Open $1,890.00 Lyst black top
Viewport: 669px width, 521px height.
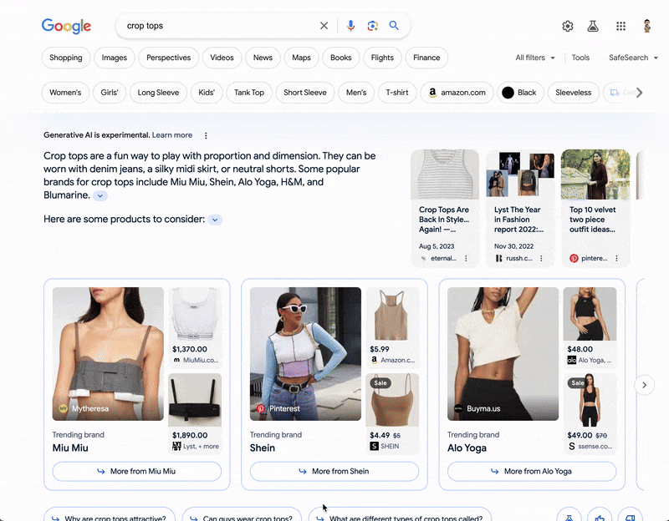coord(195,412)
